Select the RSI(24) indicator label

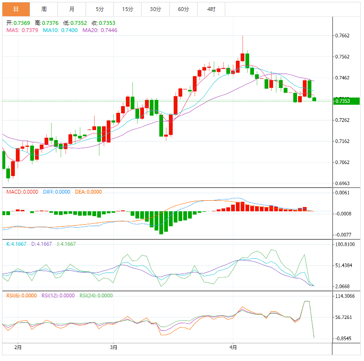pyautogui.click(x=96, y=295)
